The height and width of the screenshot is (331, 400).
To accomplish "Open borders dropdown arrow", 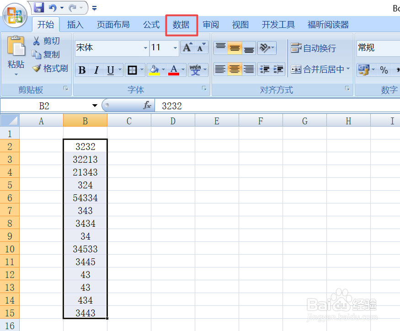I will 142,69.
